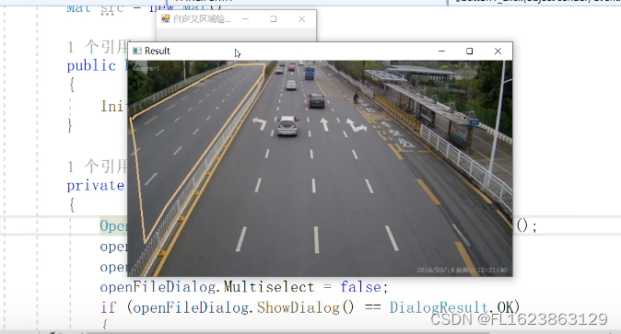Minimize the Result window
The width and height of the screenshot is (621, 334).
coord(441,51)
